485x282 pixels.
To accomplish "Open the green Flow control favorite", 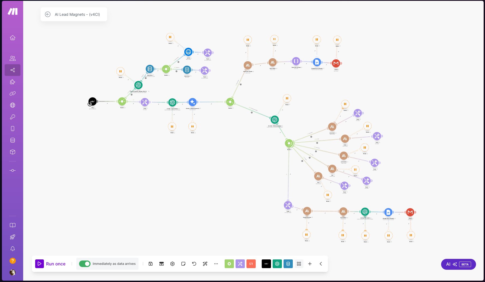I will 229,264.
